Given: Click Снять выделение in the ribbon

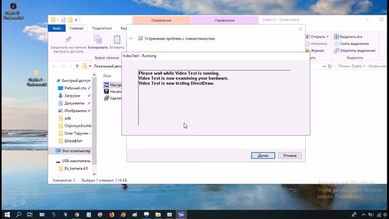Looking at the screenshot, I should 351,44.
